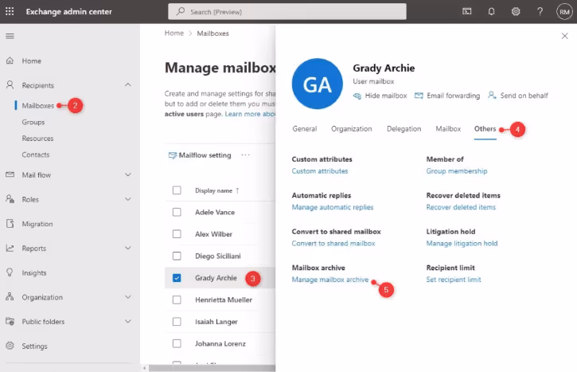
Task: Switch to the Organization tab
Action: [352, 129]
